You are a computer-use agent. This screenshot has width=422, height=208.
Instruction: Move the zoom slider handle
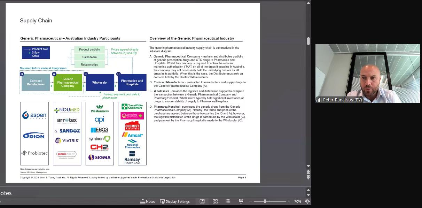(x=265, y=201)
